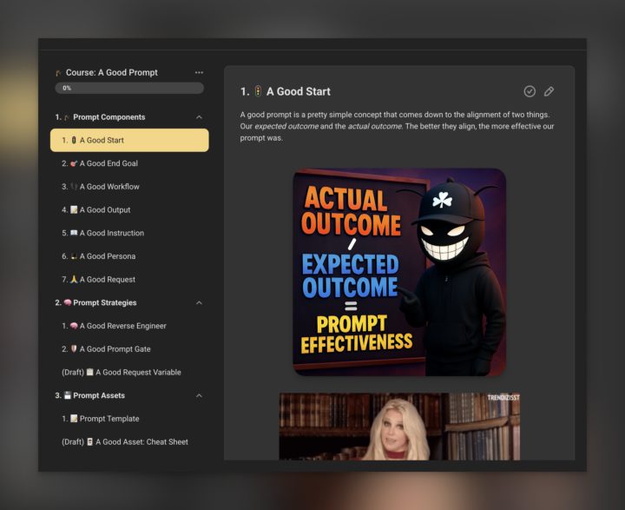The width and height of the screenshot is (625, 510).
Task: Click the clipboard icon of A Good Request Variable
Action: click(x=89, y=372)
